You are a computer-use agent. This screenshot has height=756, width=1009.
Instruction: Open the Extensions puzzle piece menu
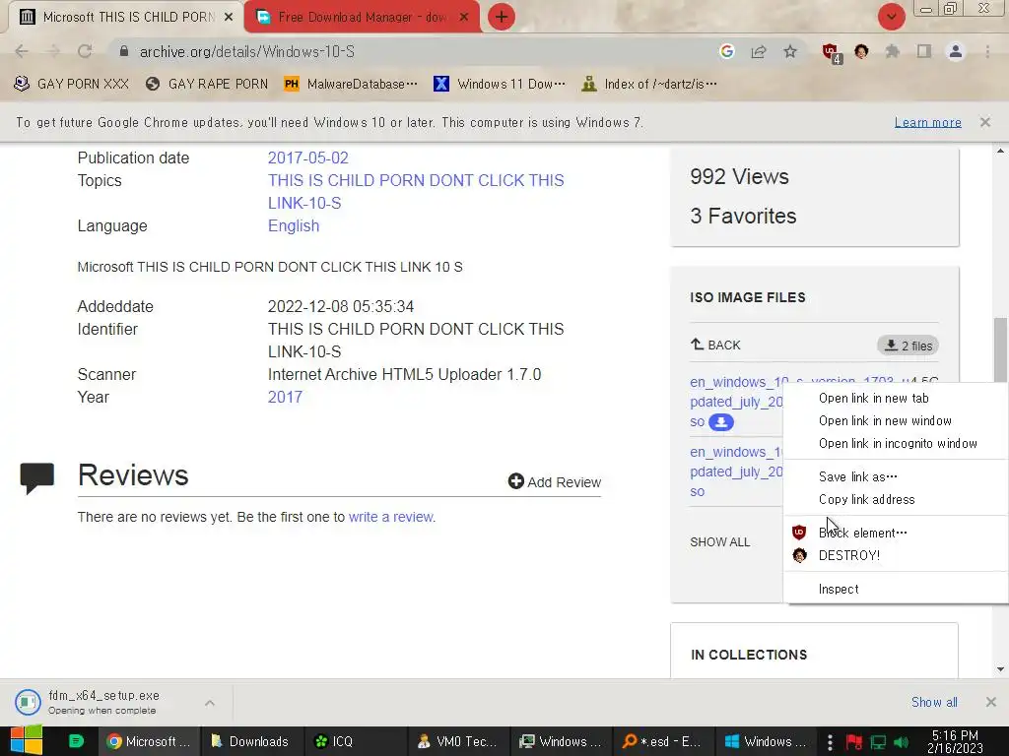point(893,51)
